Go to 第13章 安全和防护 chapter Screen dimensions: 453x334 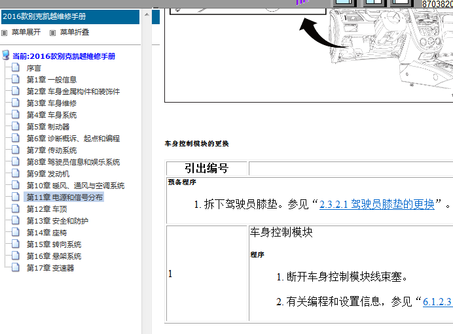(x=58, y=221)
